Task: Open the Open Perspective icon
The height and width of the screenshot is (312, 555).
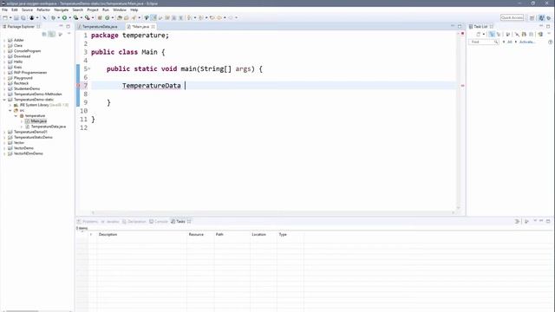Action: pos(532,17)
